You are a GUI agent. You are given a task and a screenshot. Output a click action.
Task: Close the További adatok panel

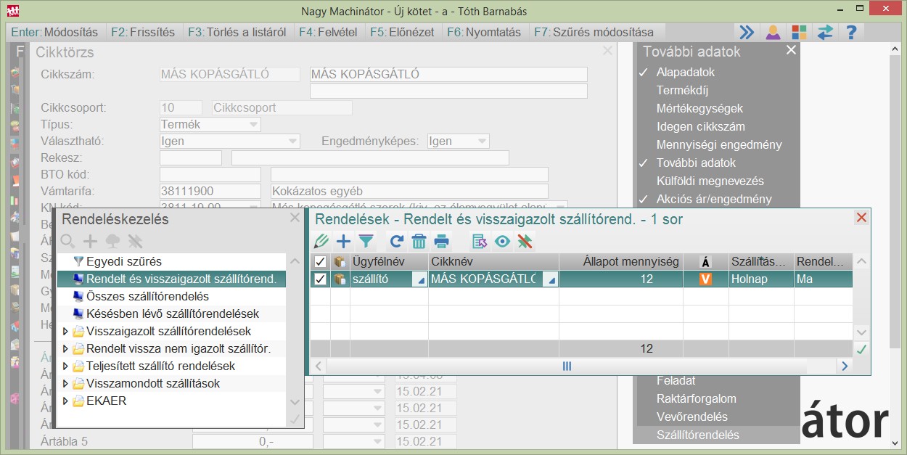[x=791, y=50]
